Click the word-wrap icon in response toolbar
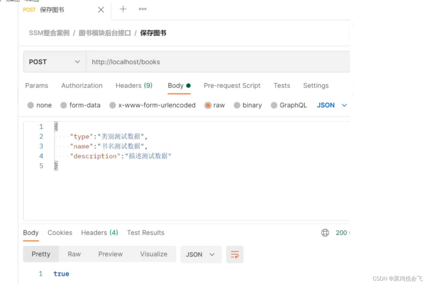 pos(235,254)
